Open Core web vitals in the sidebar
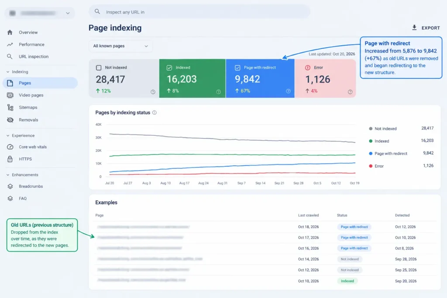 pos(33,147)
